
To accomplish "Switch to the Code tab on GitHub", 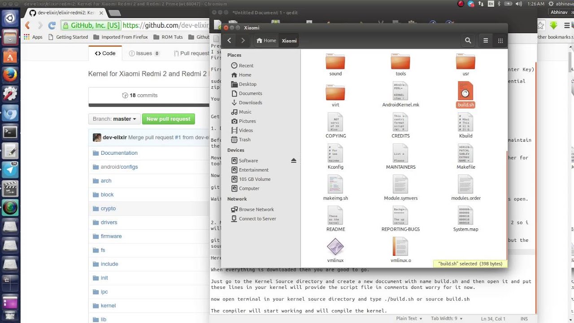I will pos(105,53).
